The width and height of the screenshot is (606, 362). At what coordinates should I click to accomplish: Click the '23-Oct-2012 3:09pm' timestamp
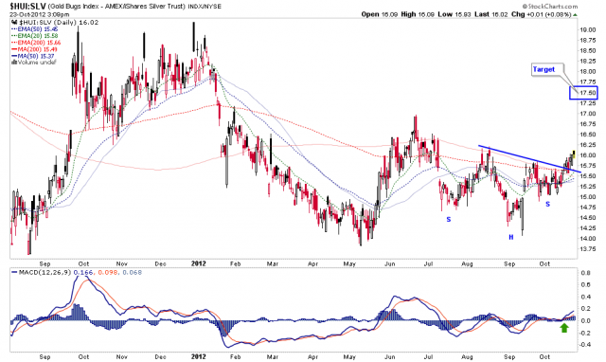coord(40,15)
